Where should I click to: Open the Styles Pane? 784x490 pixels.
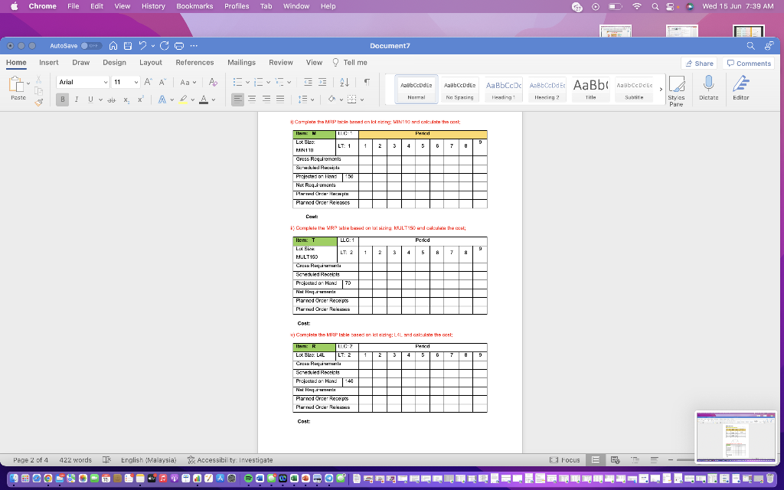tap(677, 90)
